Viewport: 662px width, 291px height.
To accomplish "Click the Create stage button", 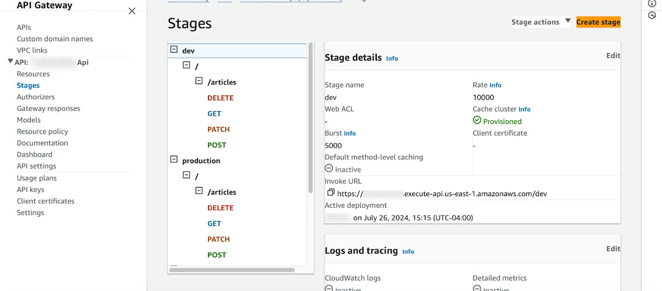I will tap(598, 22).
